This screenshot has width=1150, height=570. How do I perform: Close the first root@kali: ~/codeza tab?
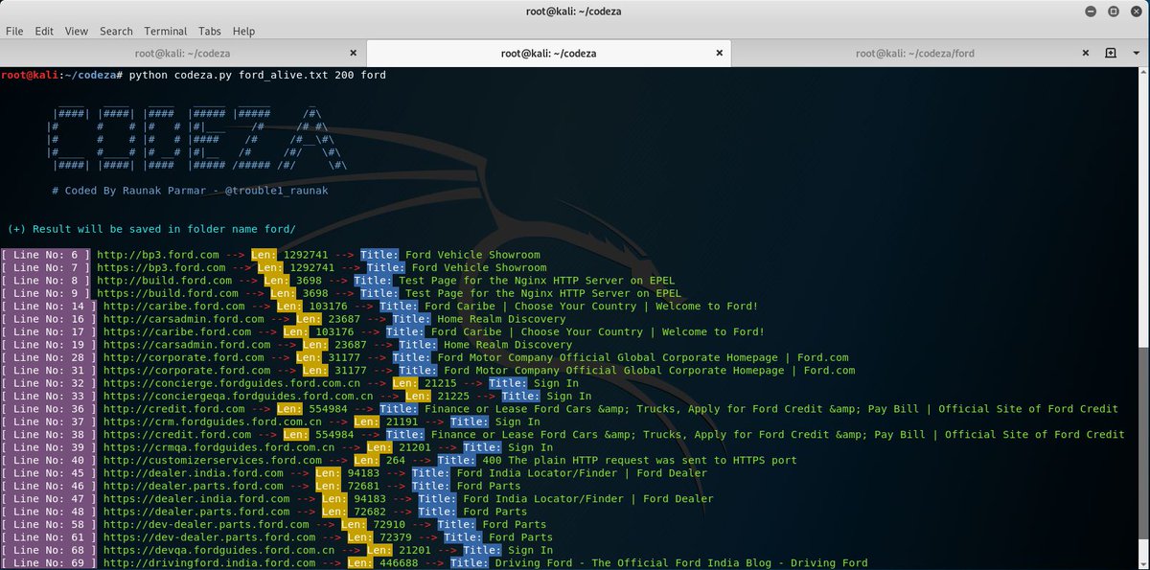[353, 53]
